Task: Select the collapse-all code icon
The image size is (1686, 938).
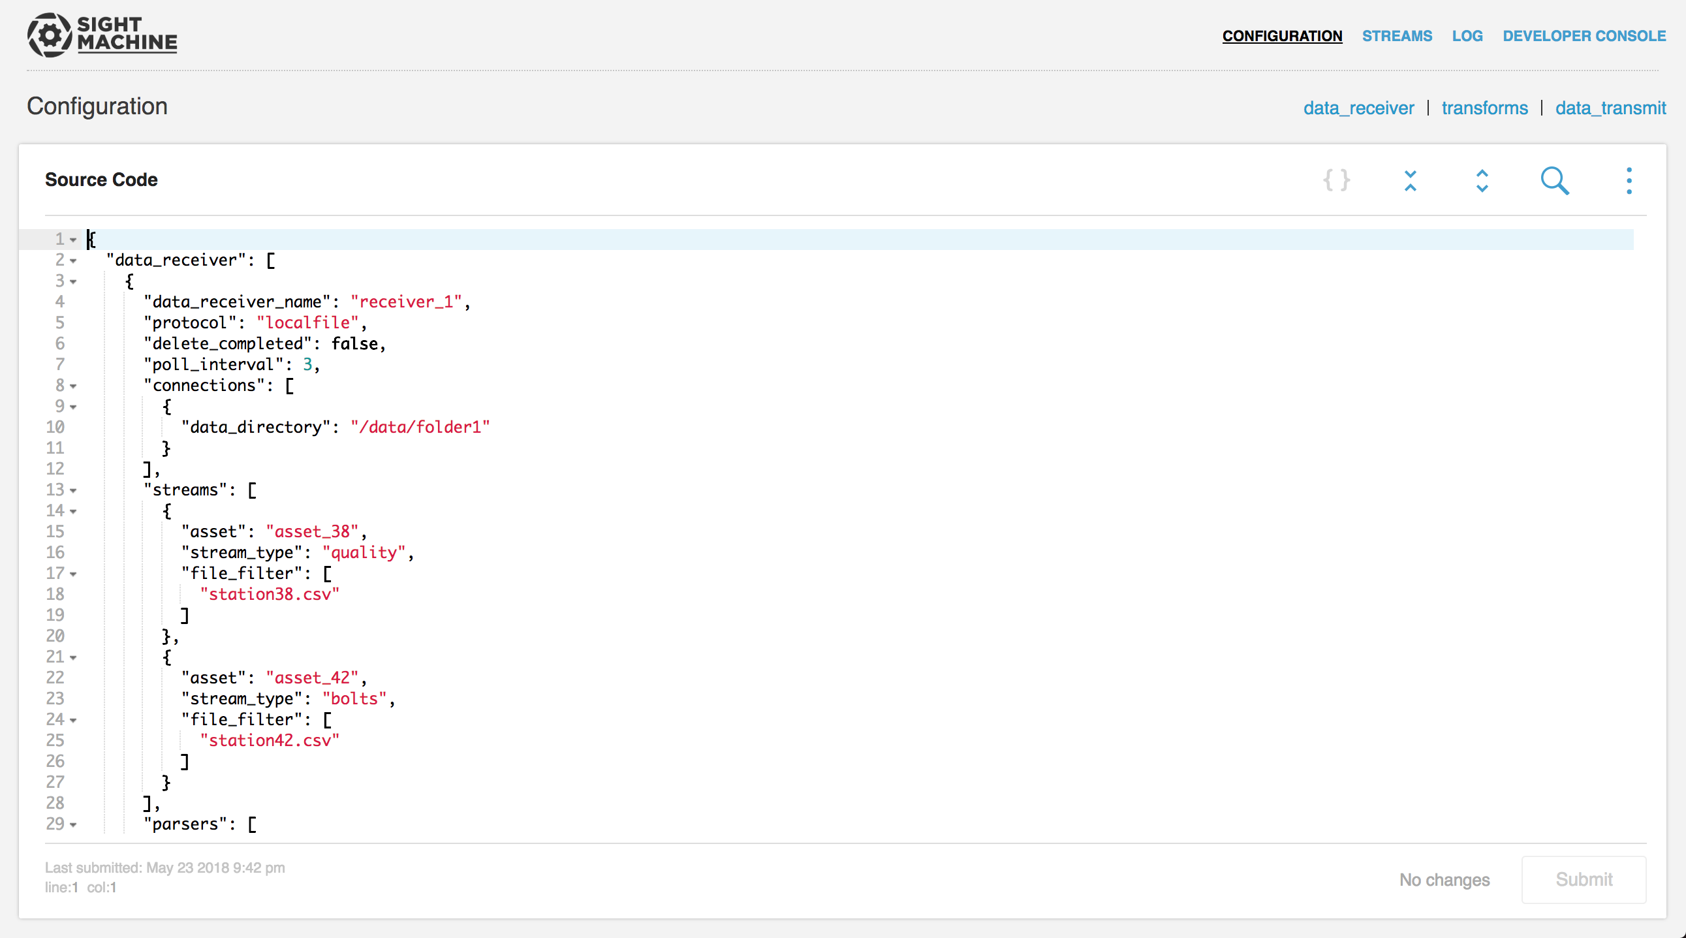Action: (1412, 181)
